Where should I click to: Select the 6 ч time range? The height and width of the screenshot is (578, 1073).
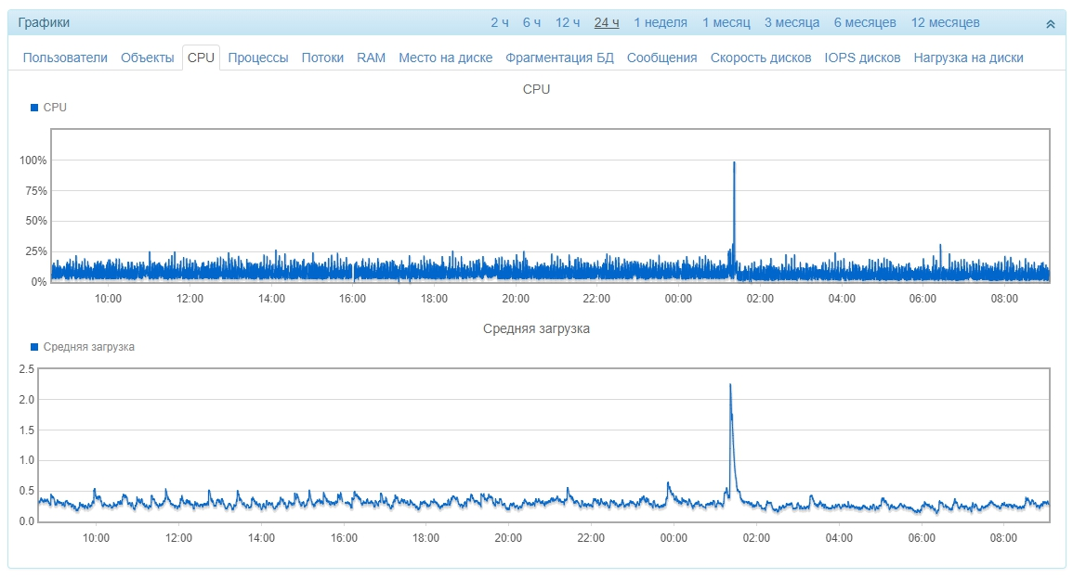tap(531, 22)
